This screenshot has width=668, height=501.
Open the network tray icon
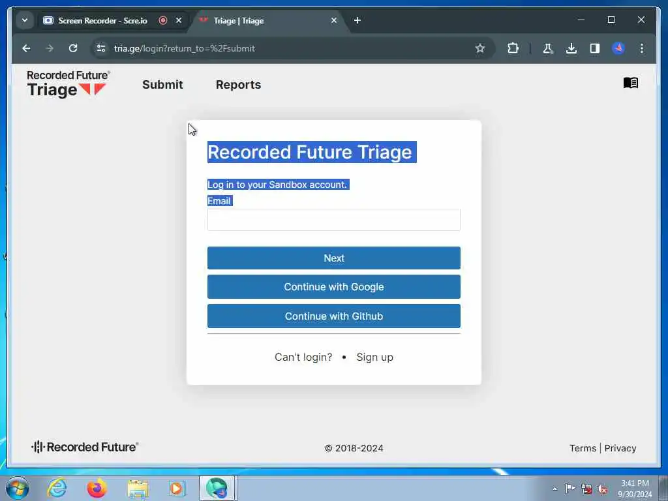tap(586, 489)
